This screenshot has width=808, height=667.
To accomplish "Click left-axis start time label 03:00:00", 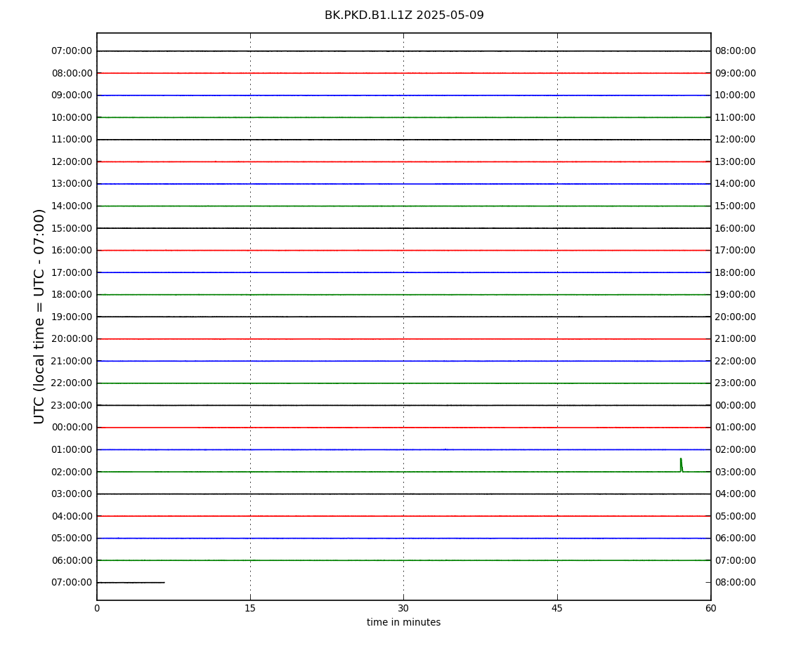I will pyautogui.click(x=72, y=494).
